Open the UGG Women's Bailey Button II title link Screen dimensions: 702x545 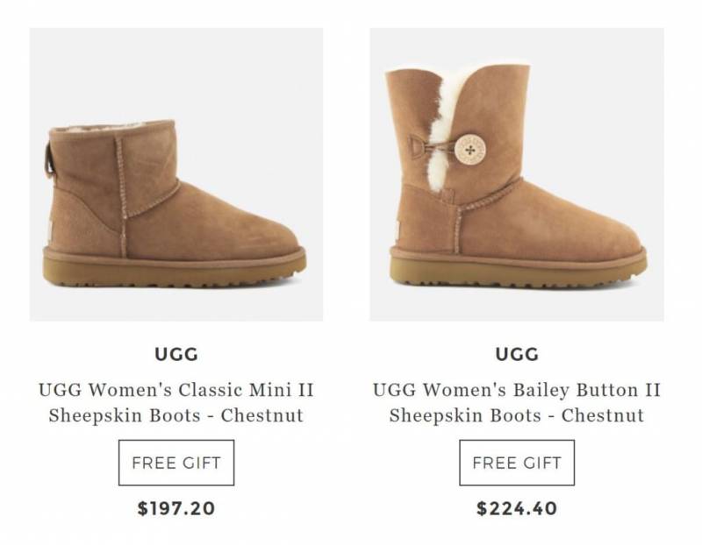tap(516, 389)
